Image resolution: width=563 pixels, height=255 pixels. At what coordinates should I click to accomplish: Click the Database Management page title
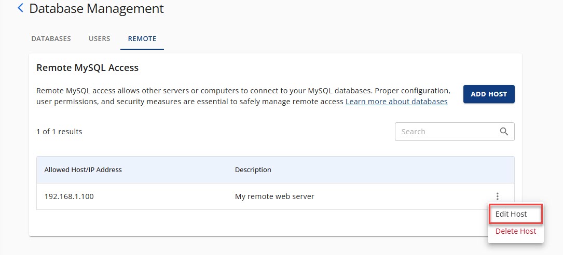(x=96, y=8)
